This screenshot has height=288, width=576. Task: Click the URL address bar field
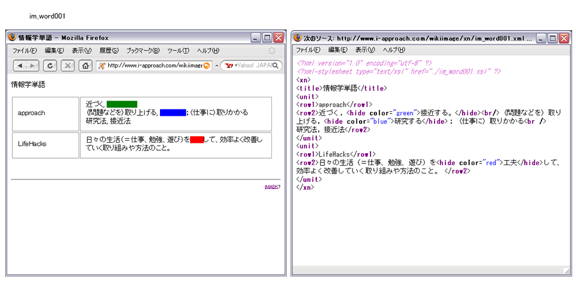coord(154,65)
